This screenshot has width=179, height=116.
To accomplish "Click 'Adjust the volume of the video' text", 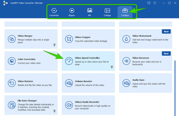I will click(89, 85).
